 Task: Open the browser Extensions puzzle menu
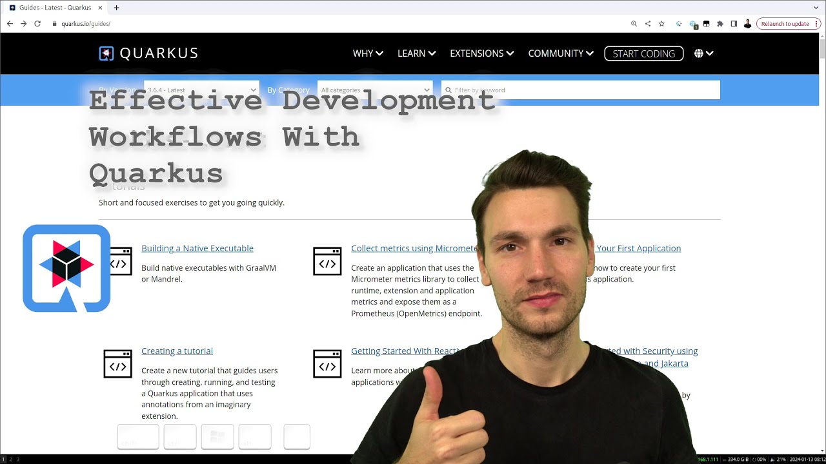pyautogui.click(x=720, y=24)
